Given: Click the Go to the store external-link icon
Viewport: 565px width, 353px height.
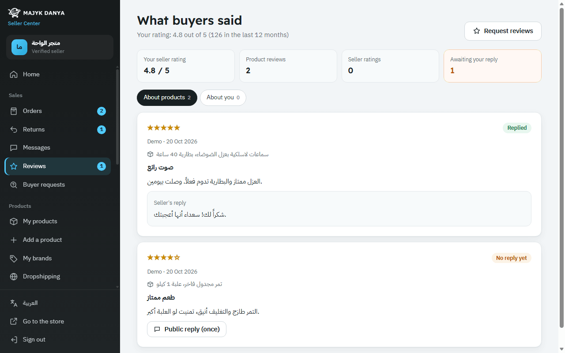Looking at the screenshot, I should [14, 322].
